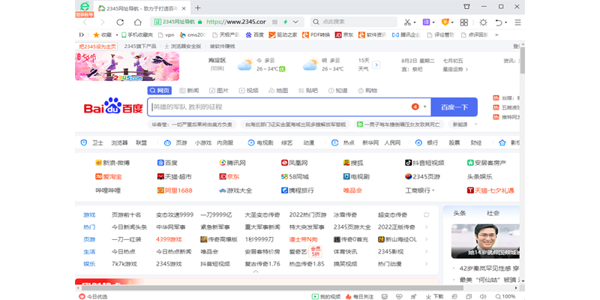The height and width of the screenshot is (300, 600).
Task: Open the shirt skin icon in title bar
Action: (466, 7)
